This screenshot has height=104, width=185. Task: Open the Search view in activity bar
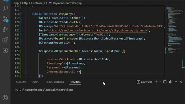[x=5, y=8]
